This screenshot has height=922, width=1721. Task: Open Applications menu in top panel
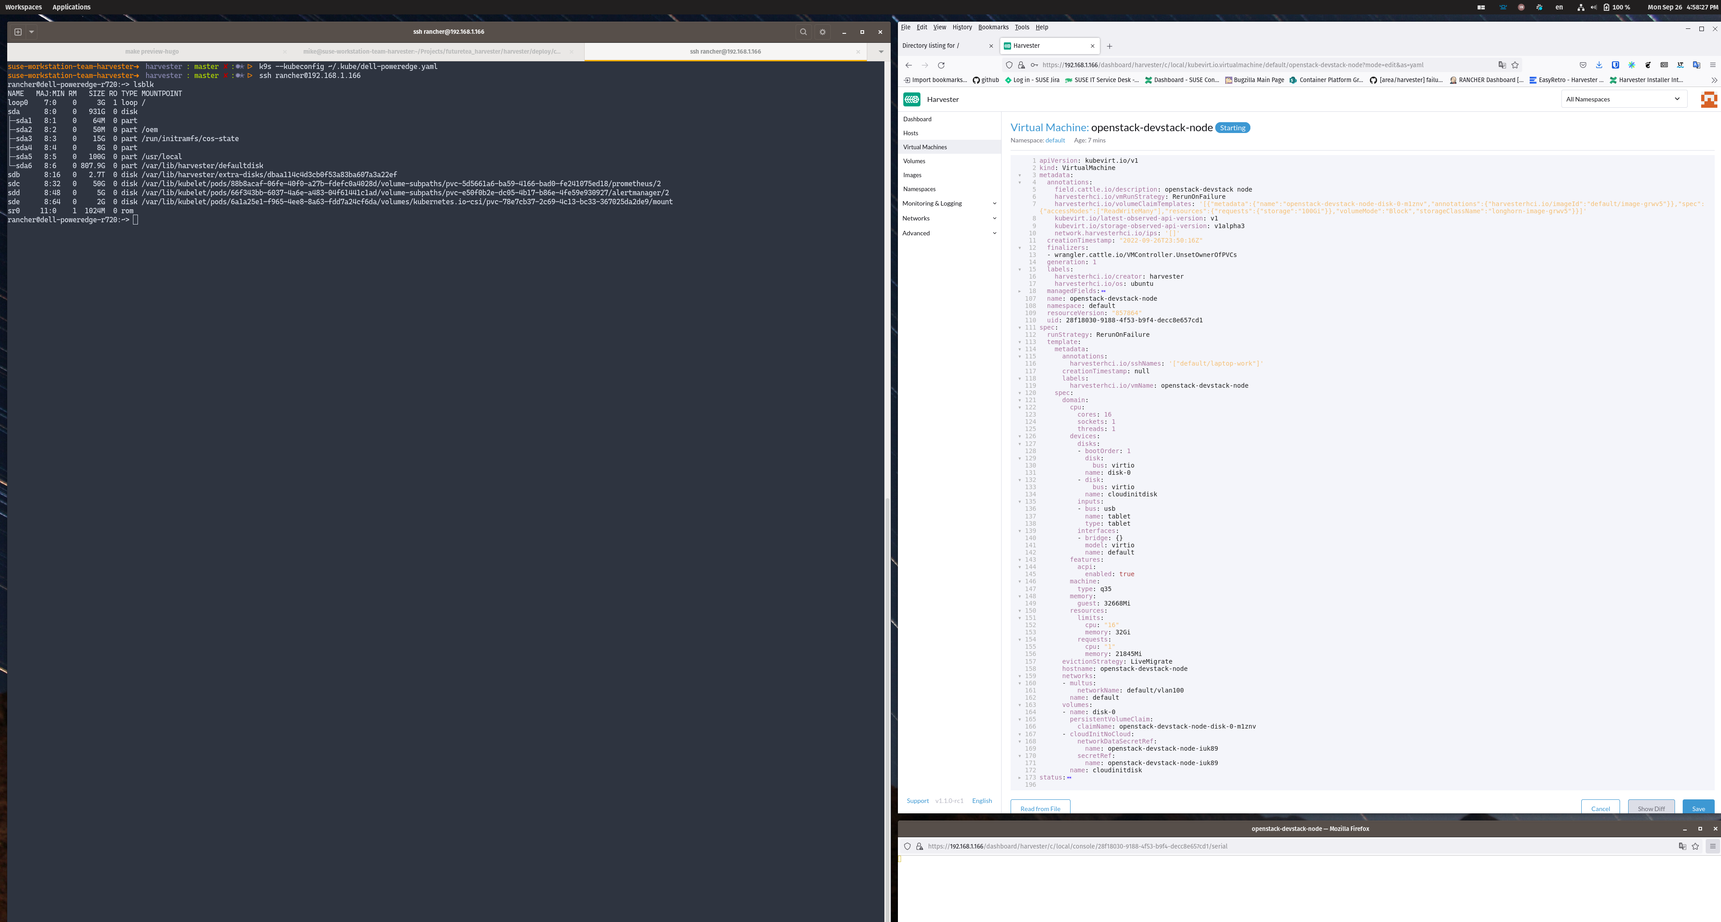tap(72, 7)
